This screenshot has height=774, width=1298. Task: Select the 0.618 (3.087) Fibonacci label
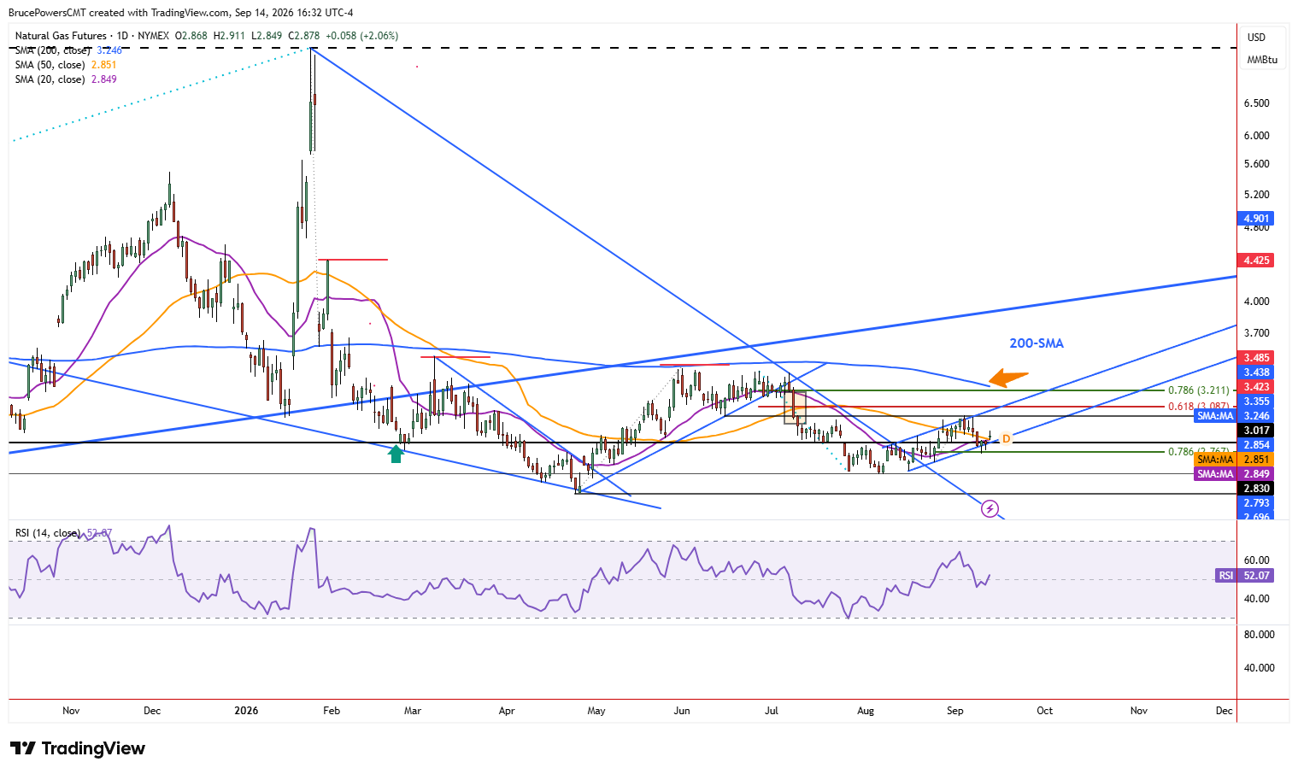[x=1199, y=407]
